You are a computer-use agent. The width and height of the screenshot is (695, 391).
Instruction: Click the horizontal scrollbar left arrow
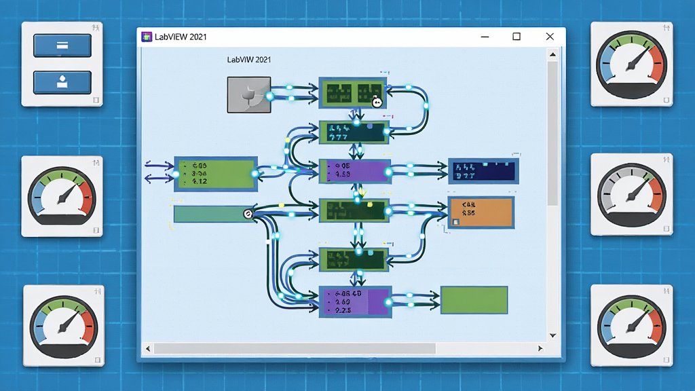point(148,349)
